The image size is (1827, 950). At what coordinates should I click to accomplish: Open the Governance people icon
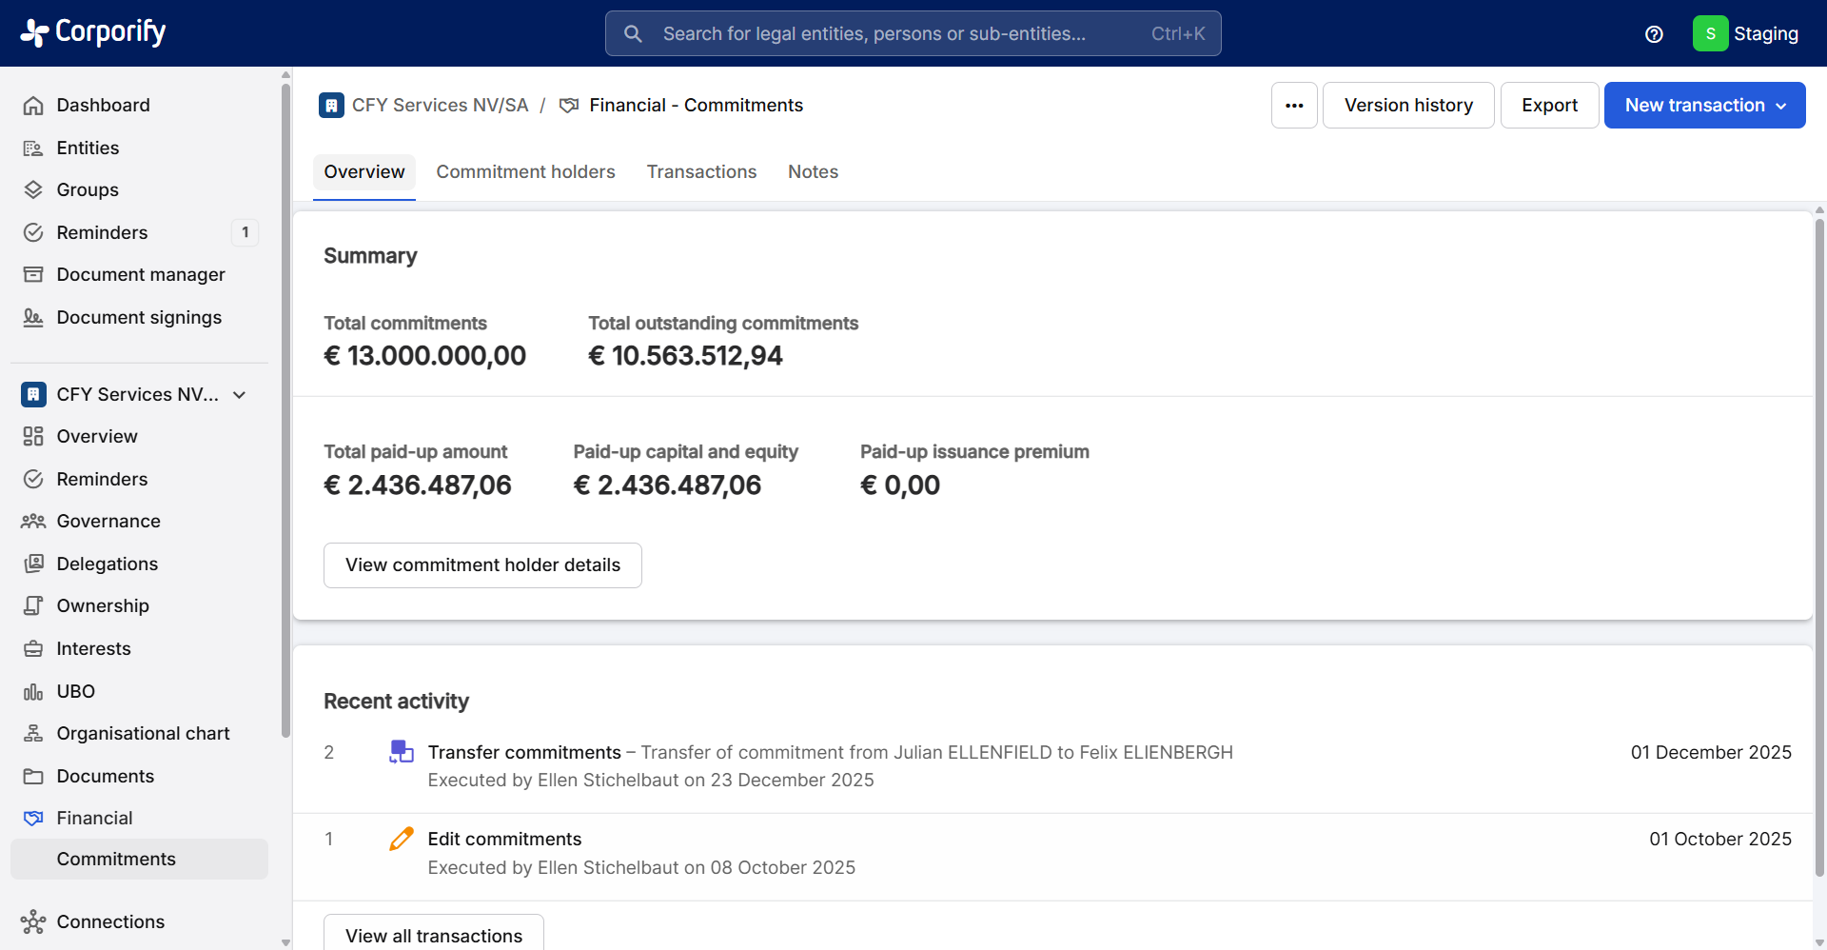tap(33, 521)
